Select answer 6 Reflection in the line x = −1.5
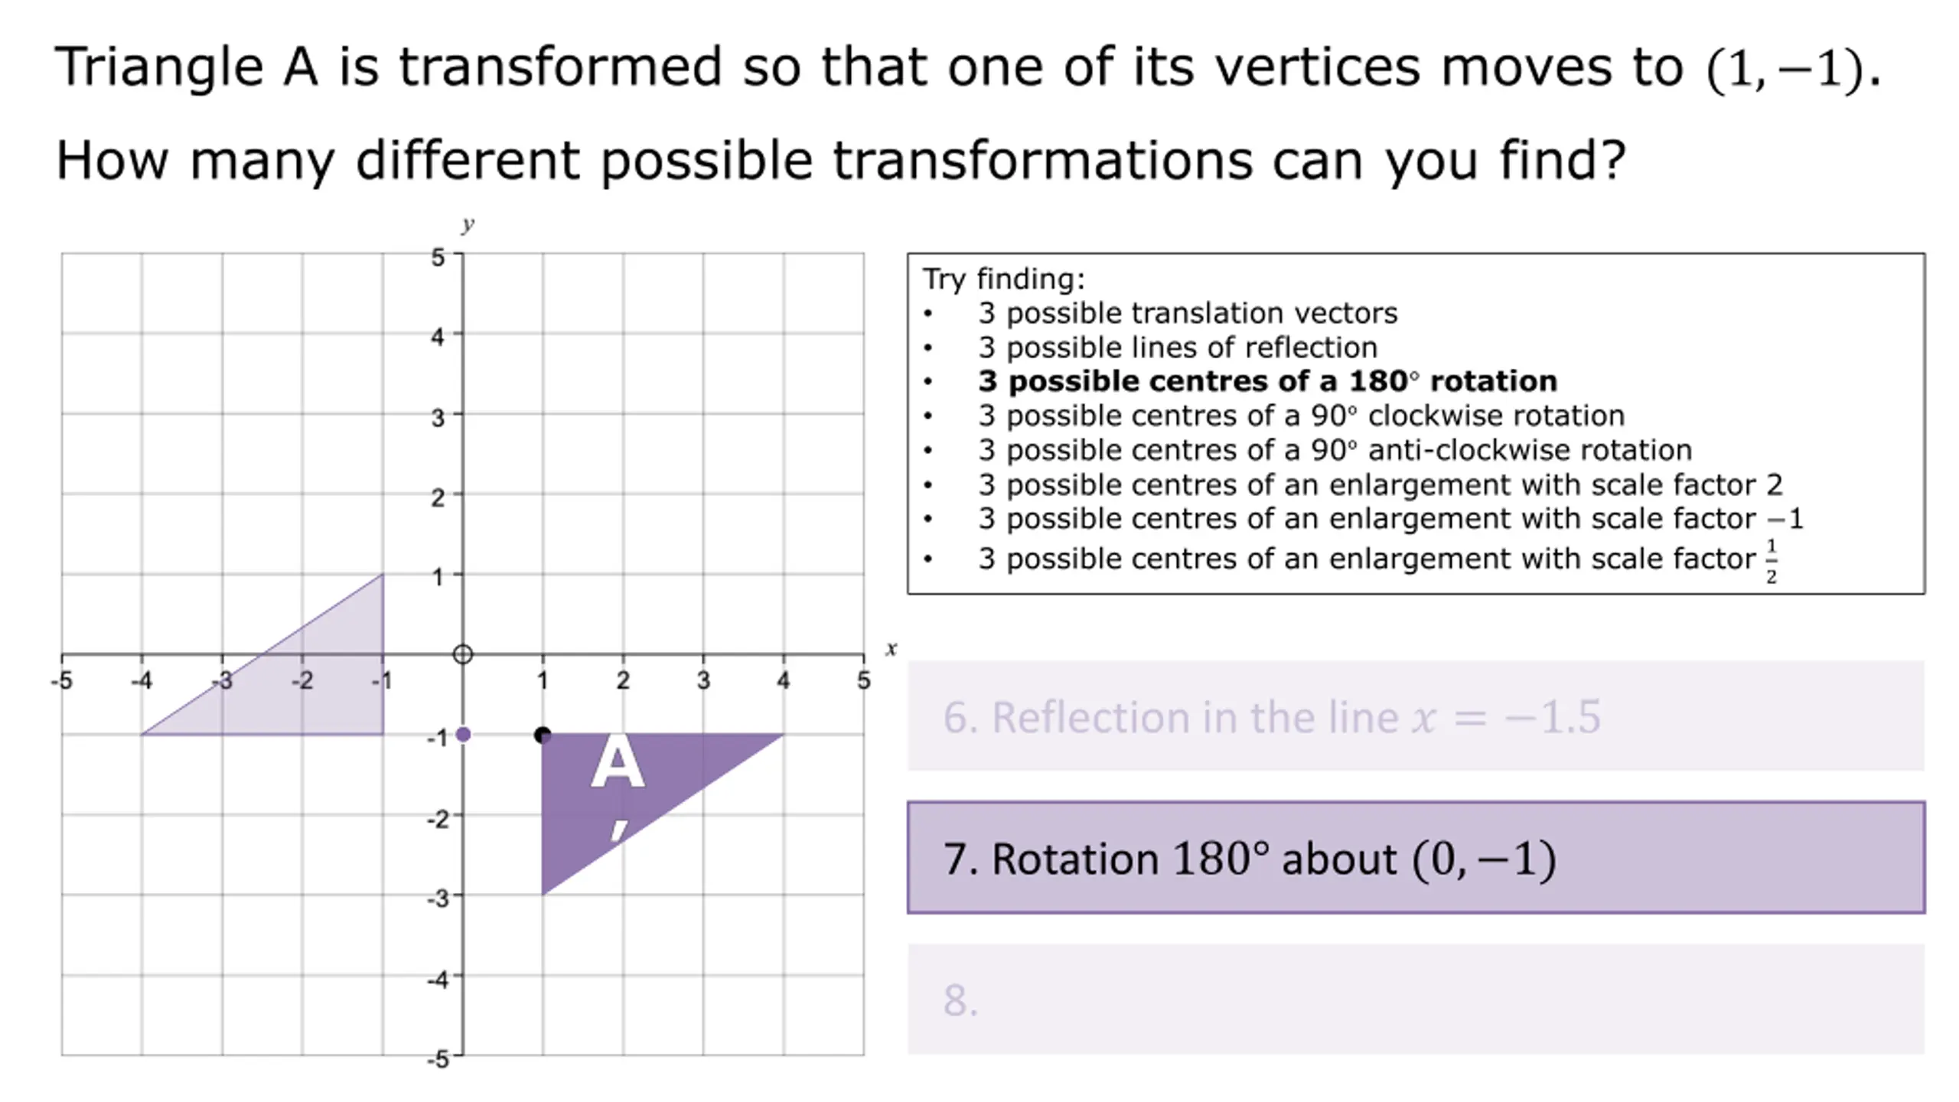The image size is (1959, 1102). [x=1416, y=716]
